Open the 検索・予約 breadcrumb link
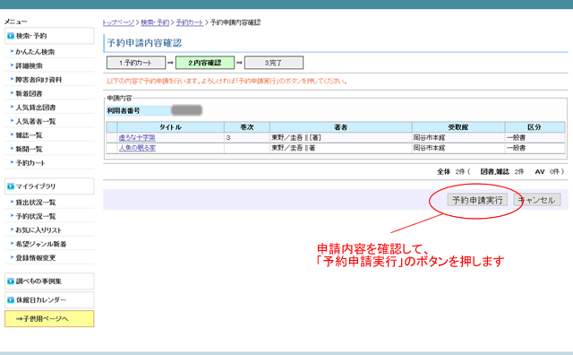Viewport: 573px width, 355px height. (155, 22)
